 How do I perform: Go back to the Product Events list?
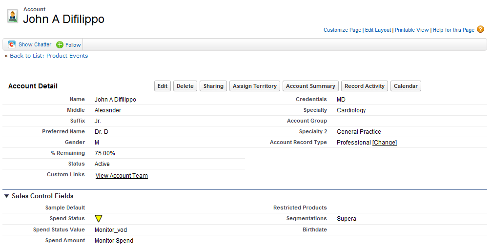[x=49, y=56]
